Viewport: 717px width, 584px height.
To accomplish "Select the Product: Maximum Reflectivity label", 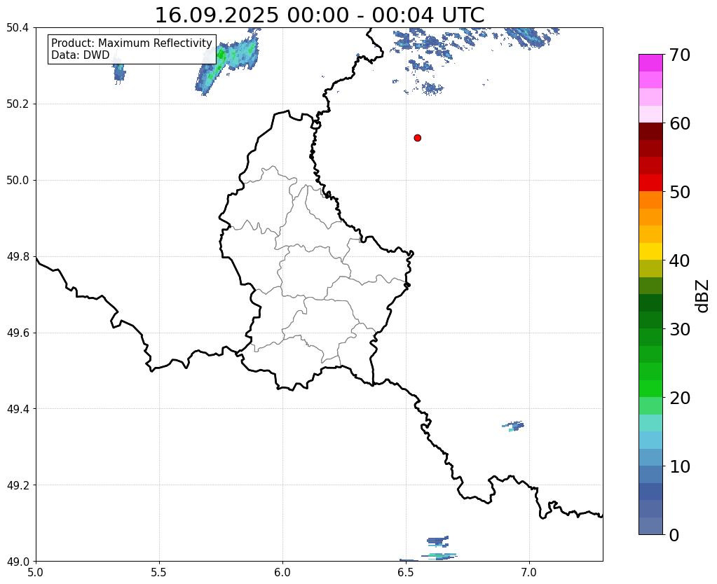I will coord(132,43).
